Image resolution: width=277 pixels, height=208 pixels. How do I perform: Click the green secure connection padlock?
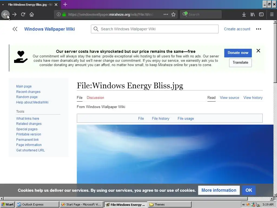64,14
